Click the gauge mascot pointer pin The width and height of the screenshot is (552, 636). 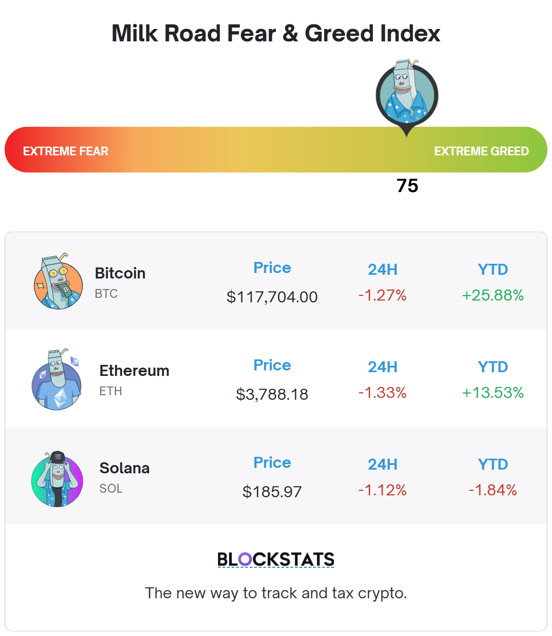(x=407, y=97)
